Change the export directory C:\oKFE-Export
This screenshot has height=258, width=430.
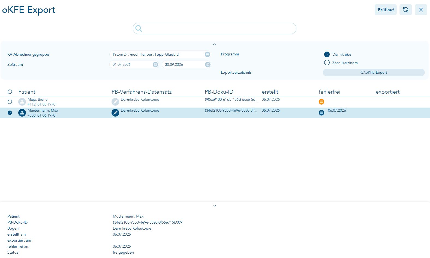click(x=374, y=72)
